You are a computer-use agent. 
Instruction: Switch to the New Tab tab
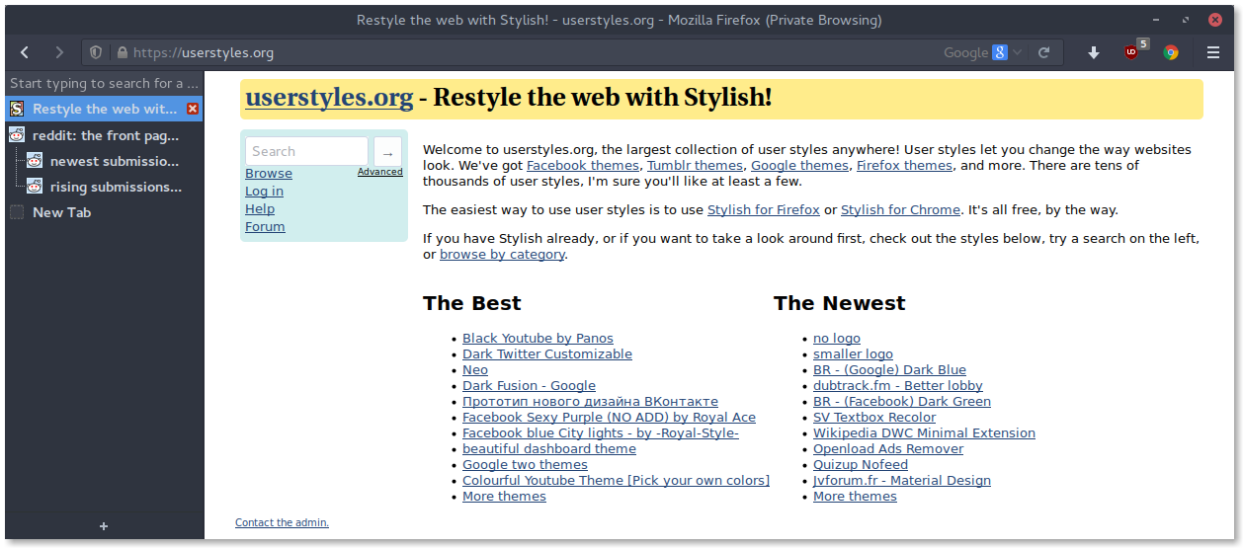pyautogui.click(x=104, y=212)
